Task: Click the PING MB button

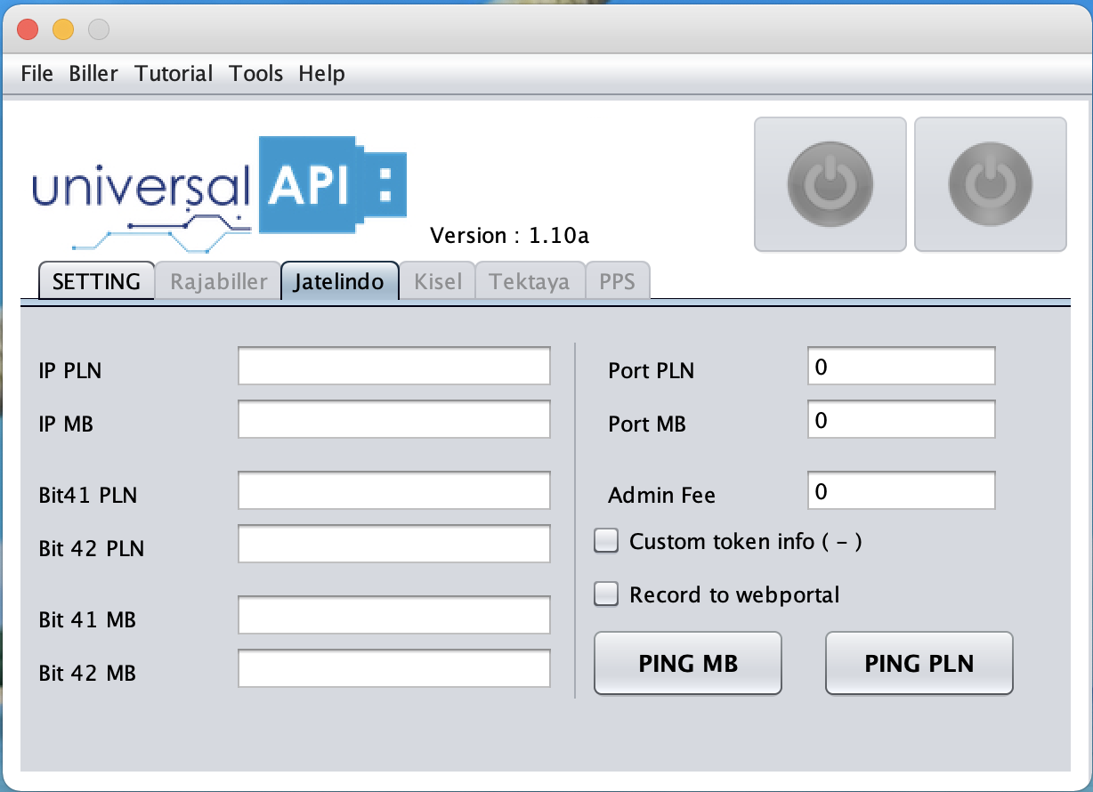Action: coord(688,663)
